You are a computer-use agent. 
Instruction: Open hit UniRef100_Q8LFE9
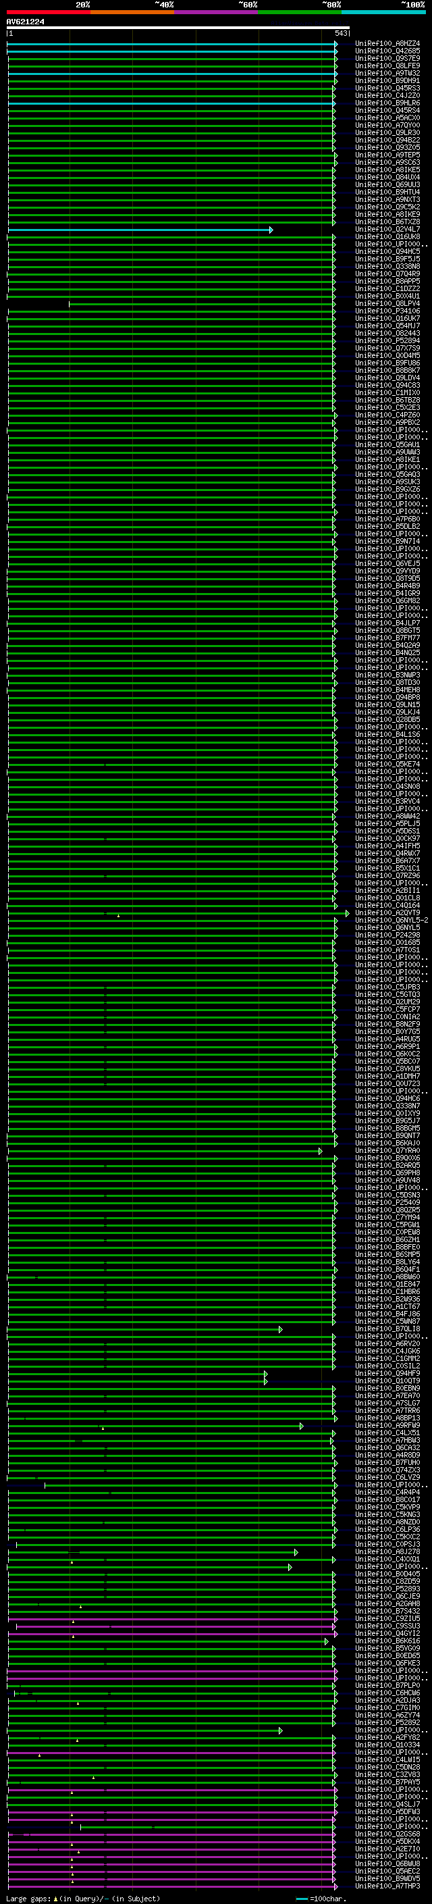(x=387, y=66)
